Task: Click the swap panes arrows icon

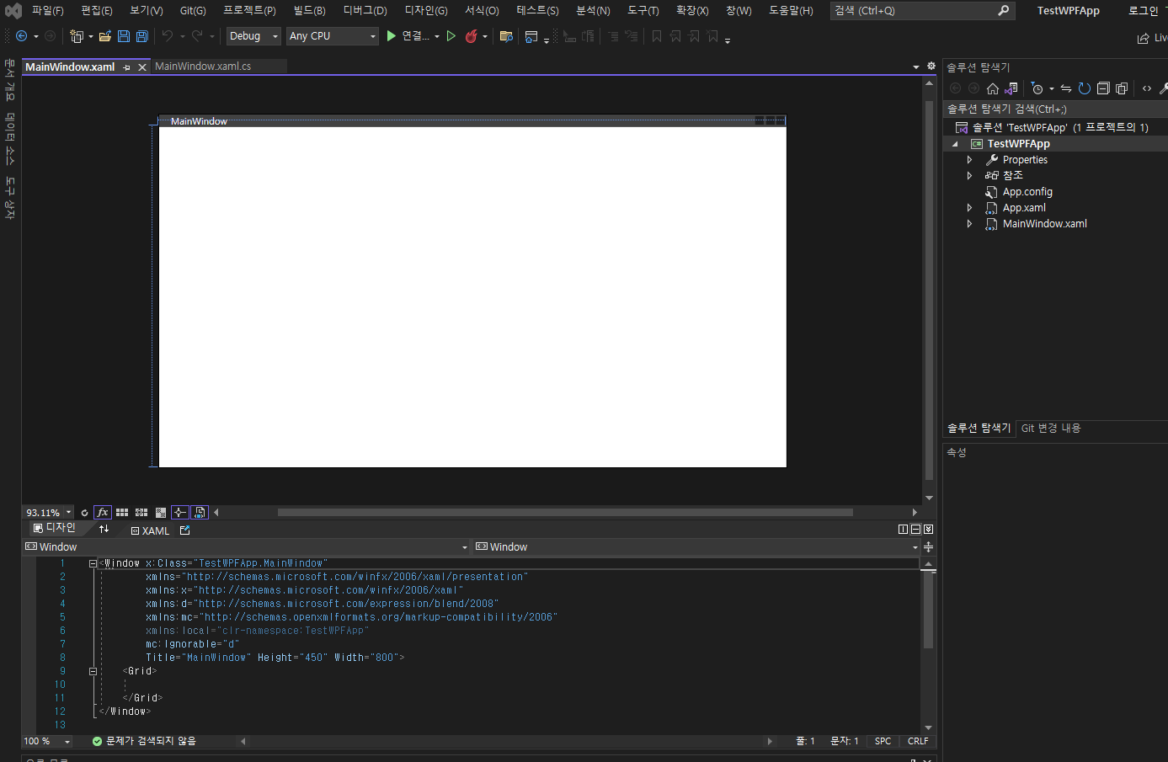Action: pos(104,530)
